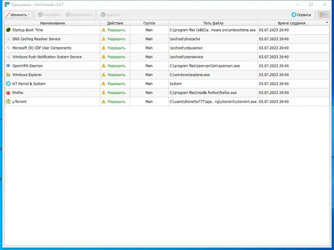Image resolution: width=334 pixels, height=250 pixels.
Task: Select the NT Kernel & System name
Action: click(x=29, y=84)
